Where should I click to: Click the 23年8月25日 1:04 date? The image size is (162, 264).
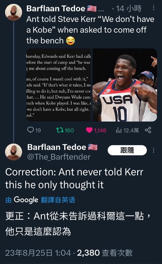(38, 253)
